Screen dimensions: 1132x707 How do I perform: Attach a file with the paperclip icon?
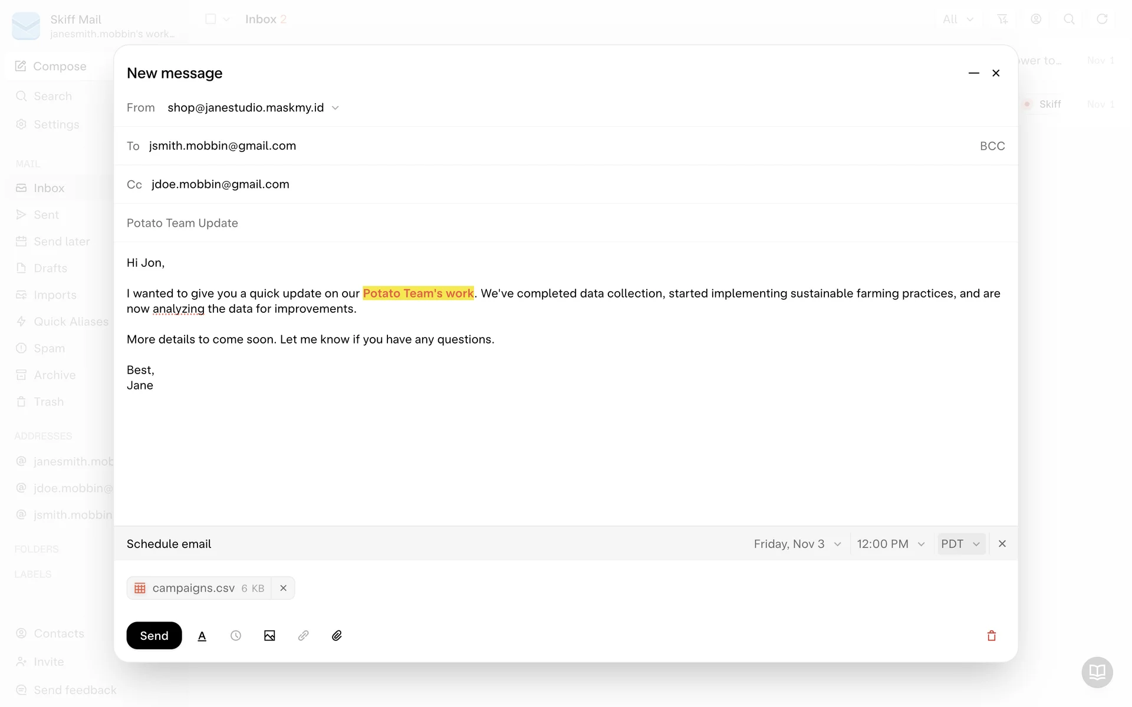pos(337,636)
